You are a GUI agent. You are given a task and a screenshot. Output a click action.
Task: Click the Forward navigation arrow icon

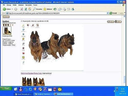[16, 9]
